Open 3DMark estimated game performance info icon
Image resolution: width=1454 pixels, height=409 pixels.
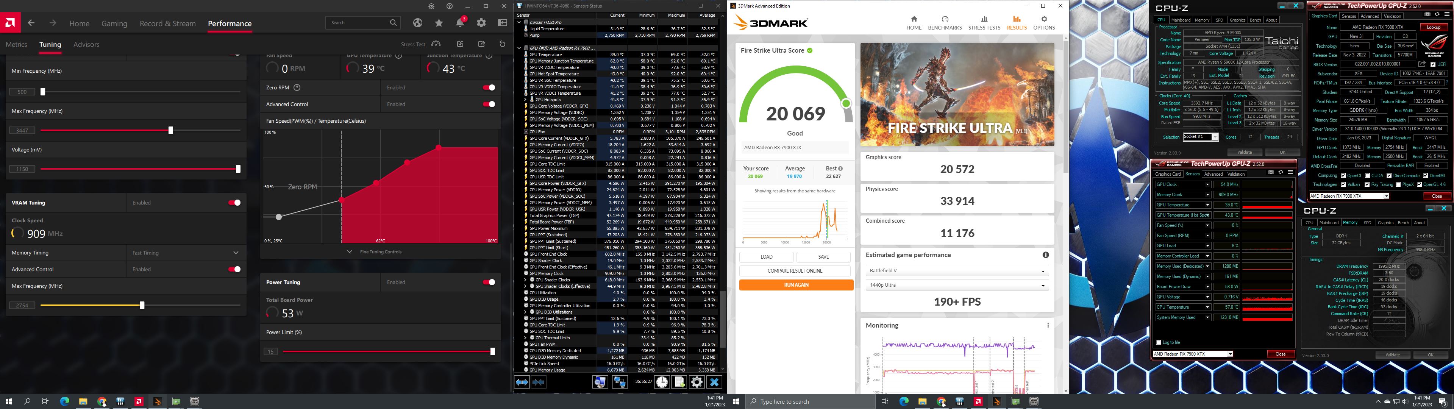point(1045,255)
